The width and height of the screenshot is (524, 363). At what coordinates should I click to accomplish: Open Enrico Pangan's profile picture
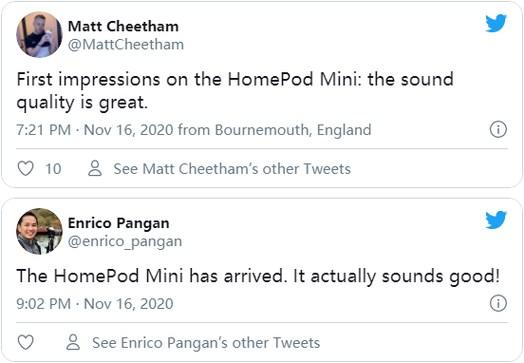40,232
